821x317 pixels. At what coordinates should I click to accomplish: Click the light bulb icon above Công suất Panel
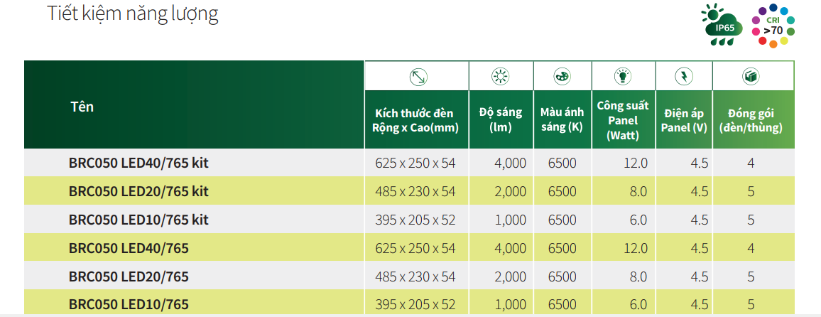point(623,77)
